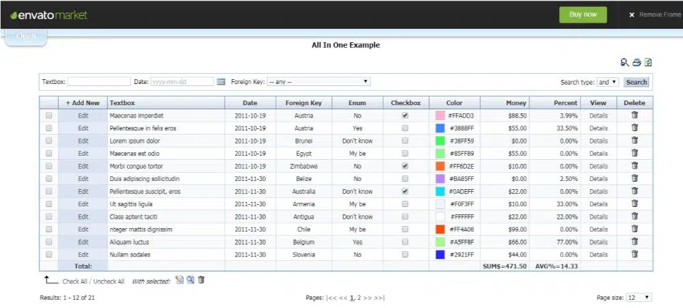Toggle the Checkbox column for Austria's first row
Screen dimensions: 683x308
pos(405,115)
